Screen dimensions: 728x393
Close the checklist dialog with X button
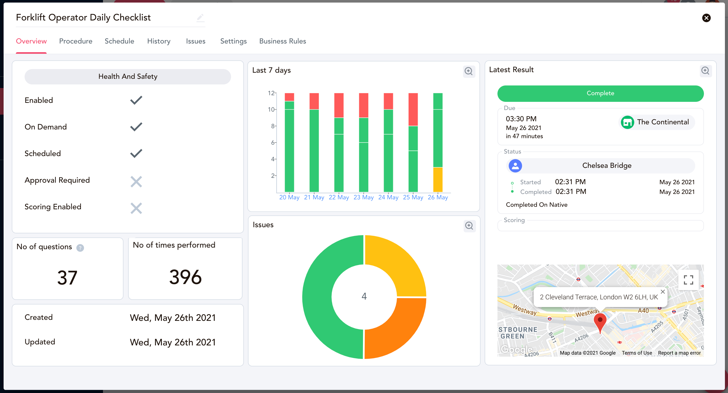click(706, 18)
